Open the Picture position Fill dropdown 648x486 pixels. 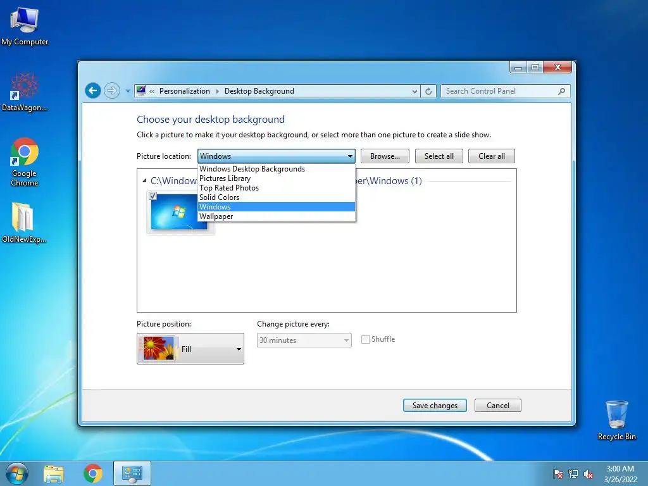(190, 349)
